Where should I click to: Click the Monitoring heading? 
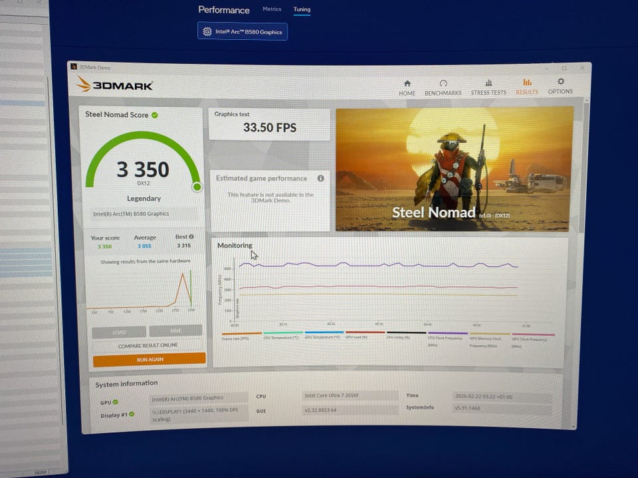point(235,246)
